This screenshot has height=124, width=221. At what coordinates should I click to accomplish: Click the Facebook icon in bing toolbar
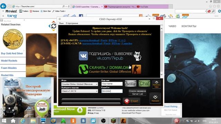coord(81,16)
